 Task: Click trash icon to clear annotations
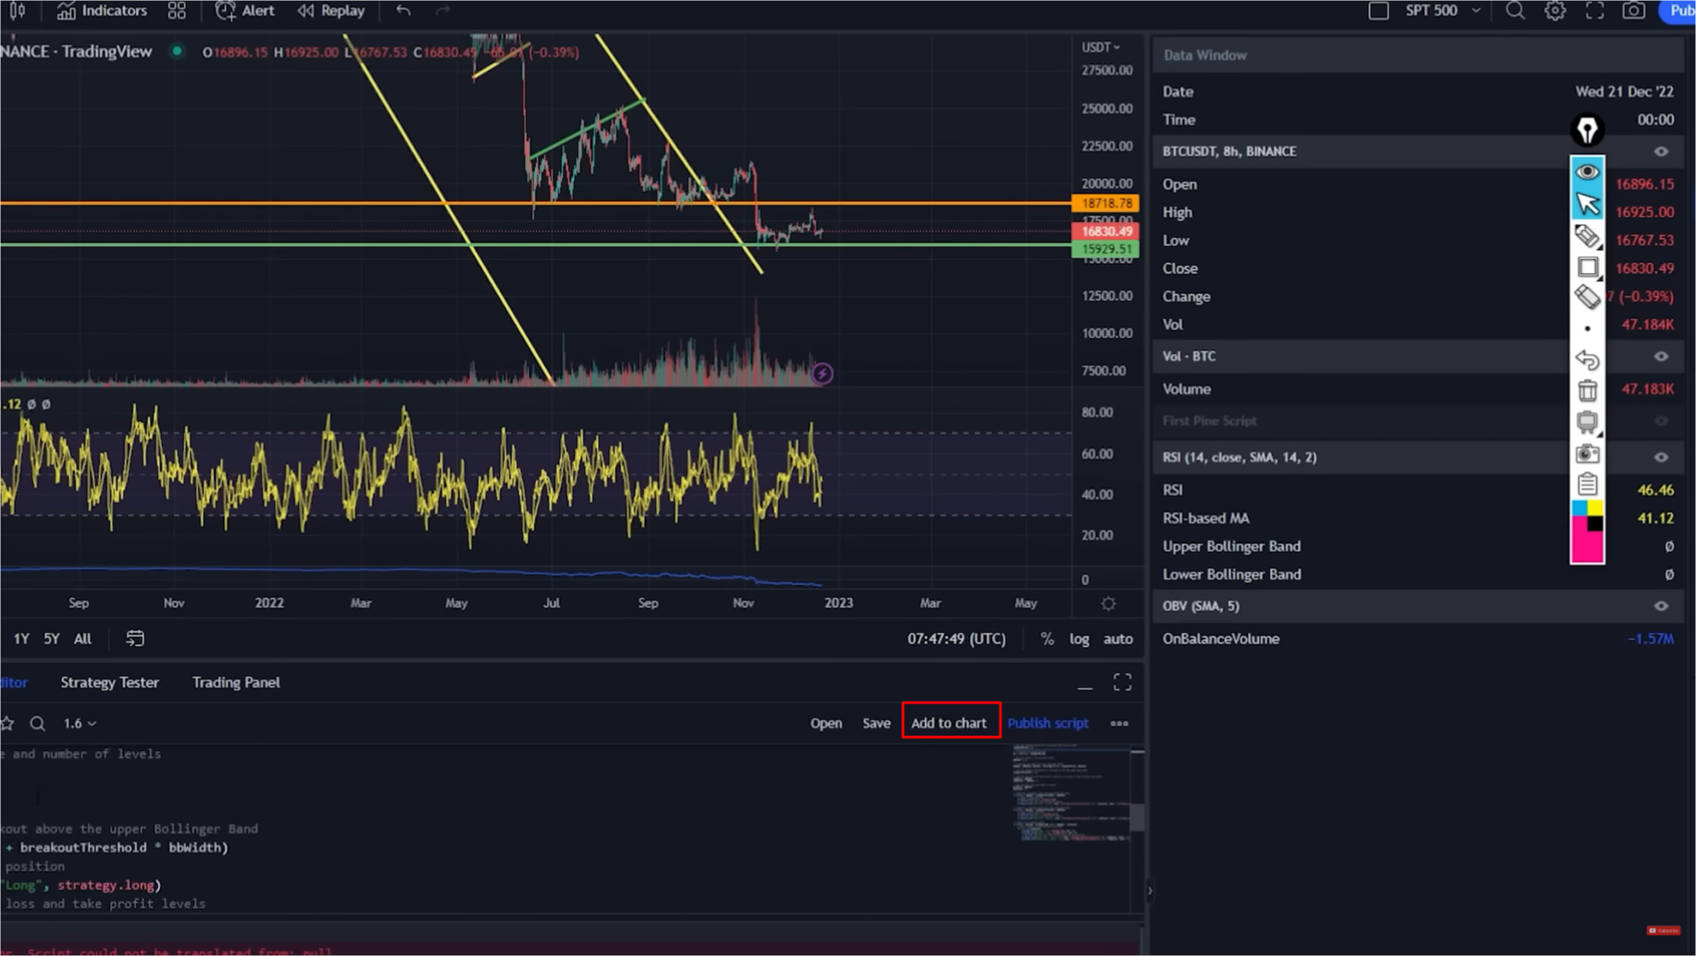pos(1587,390)
